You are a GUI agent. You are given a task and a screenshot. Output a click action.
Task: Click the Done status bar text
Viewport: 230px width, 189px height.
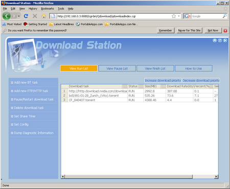(x=6, y=185)
